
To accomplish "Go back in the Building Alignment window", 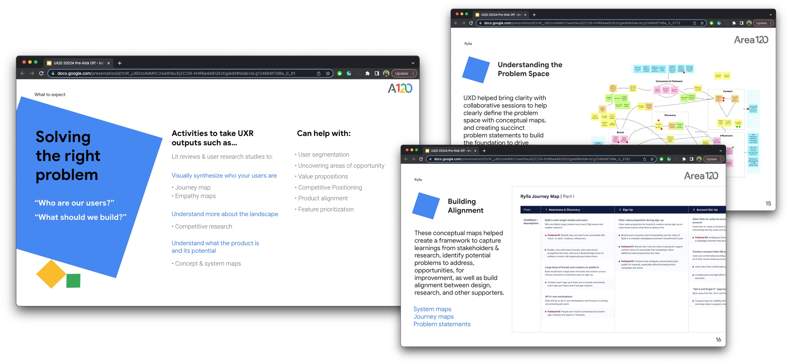I will (406, 159).
